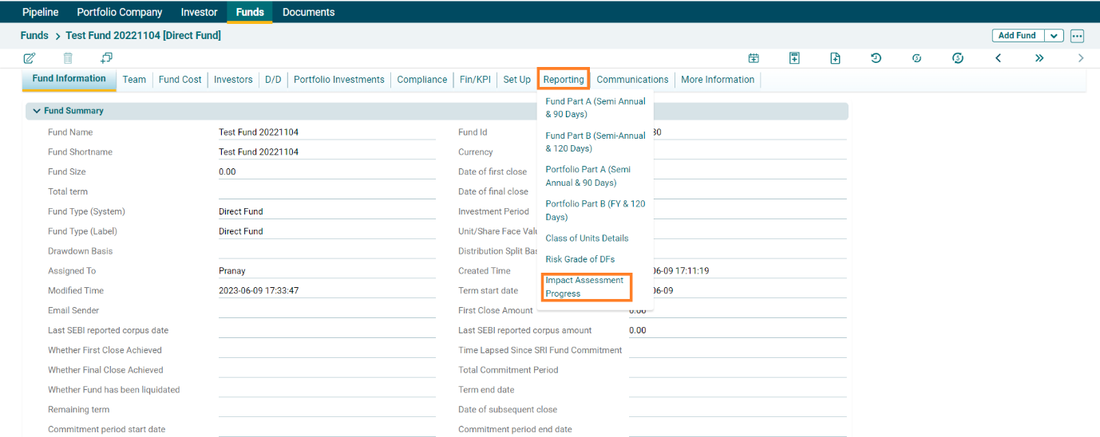This screenshot has width=1100, height=437.
Task: Click the duplicate record icon
Action: tap(106, 58)
